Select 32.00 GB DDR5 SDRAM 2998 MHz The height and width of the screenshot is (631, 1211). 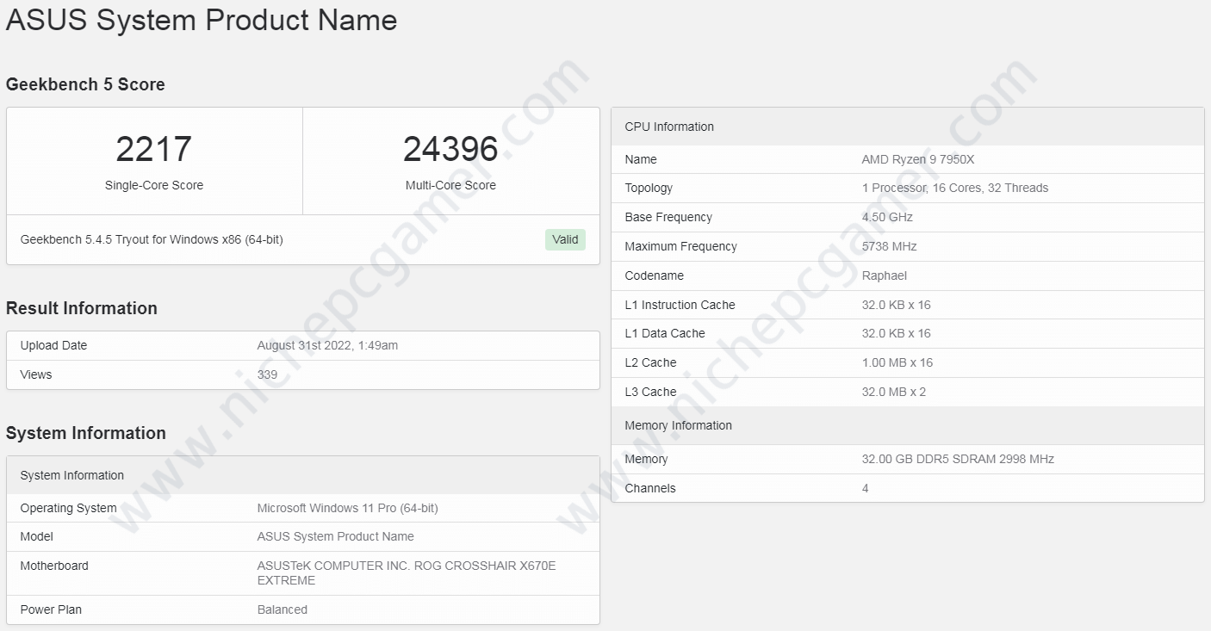coord(958,459)
